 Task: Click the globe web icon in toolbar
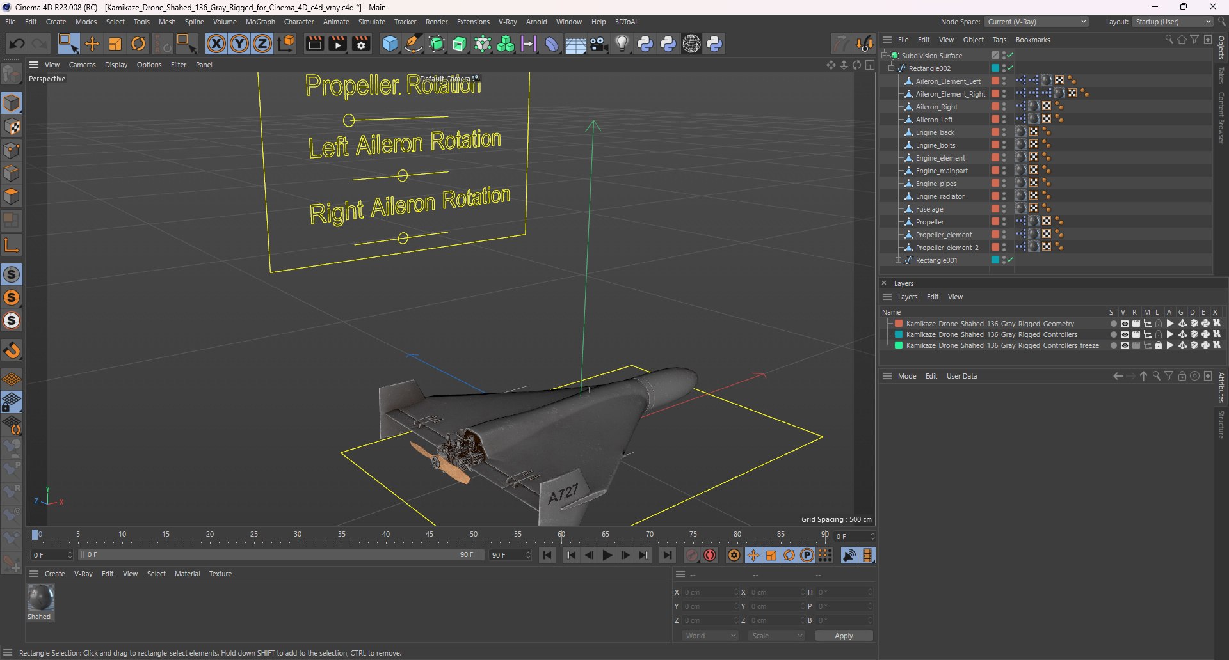(x=691, y=43)
